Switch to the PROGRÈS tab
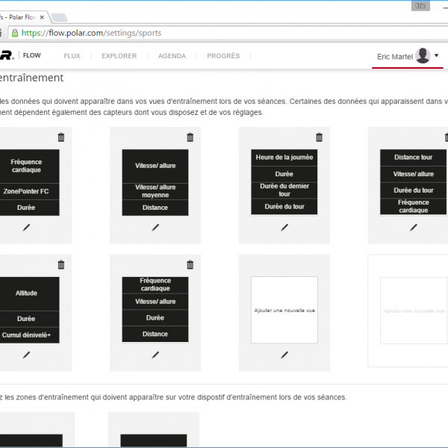This screenshot has width=448, height=448. (x=223, y=56)
